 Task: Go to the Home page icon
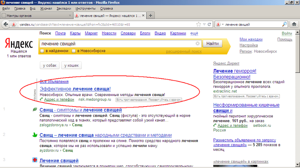click(294, 24)
